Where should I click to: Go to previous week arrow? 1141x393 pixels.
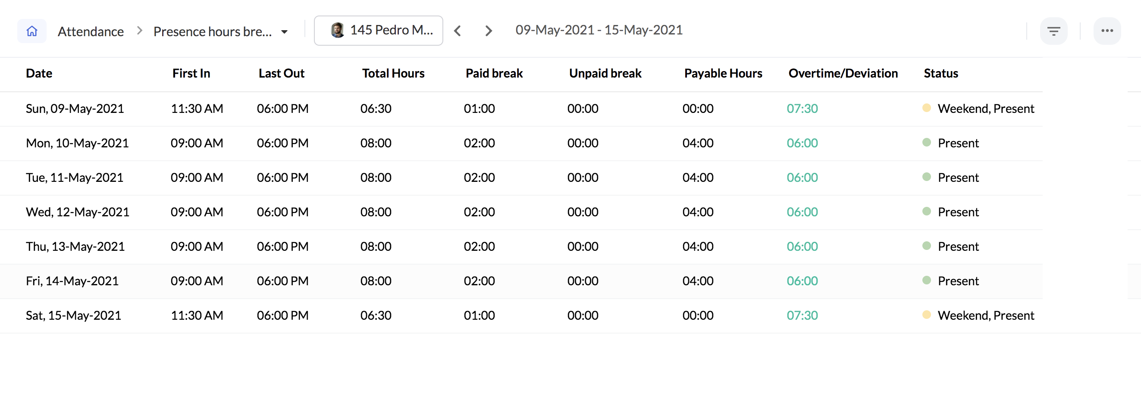click(x=458, y=31)
